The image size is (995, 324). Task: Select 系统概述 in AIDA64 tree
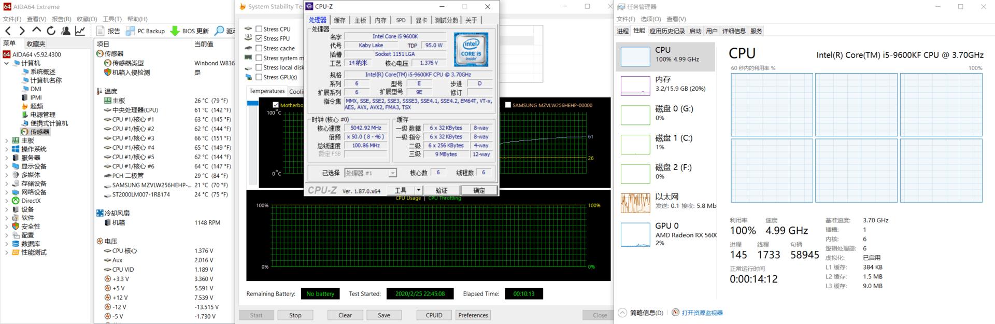click(x=42, y=72)
